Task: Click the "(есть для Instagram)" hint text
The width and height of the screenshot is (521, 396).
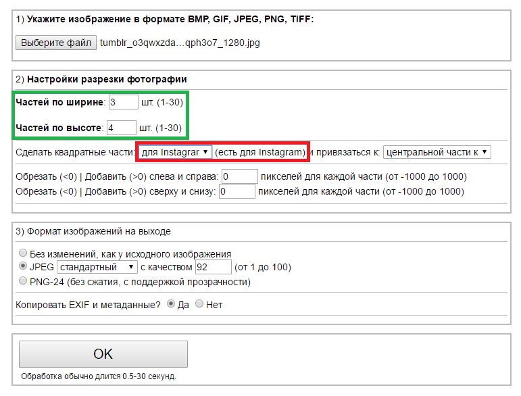Action: click(x=260, y=153)
